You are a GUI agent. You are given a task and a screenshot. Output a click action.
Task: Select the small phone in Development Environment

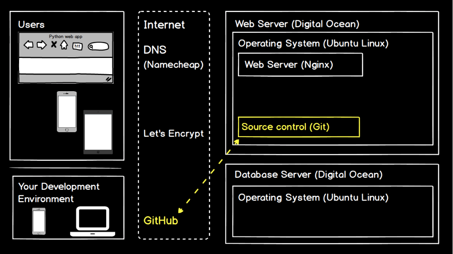coord(39,221)
